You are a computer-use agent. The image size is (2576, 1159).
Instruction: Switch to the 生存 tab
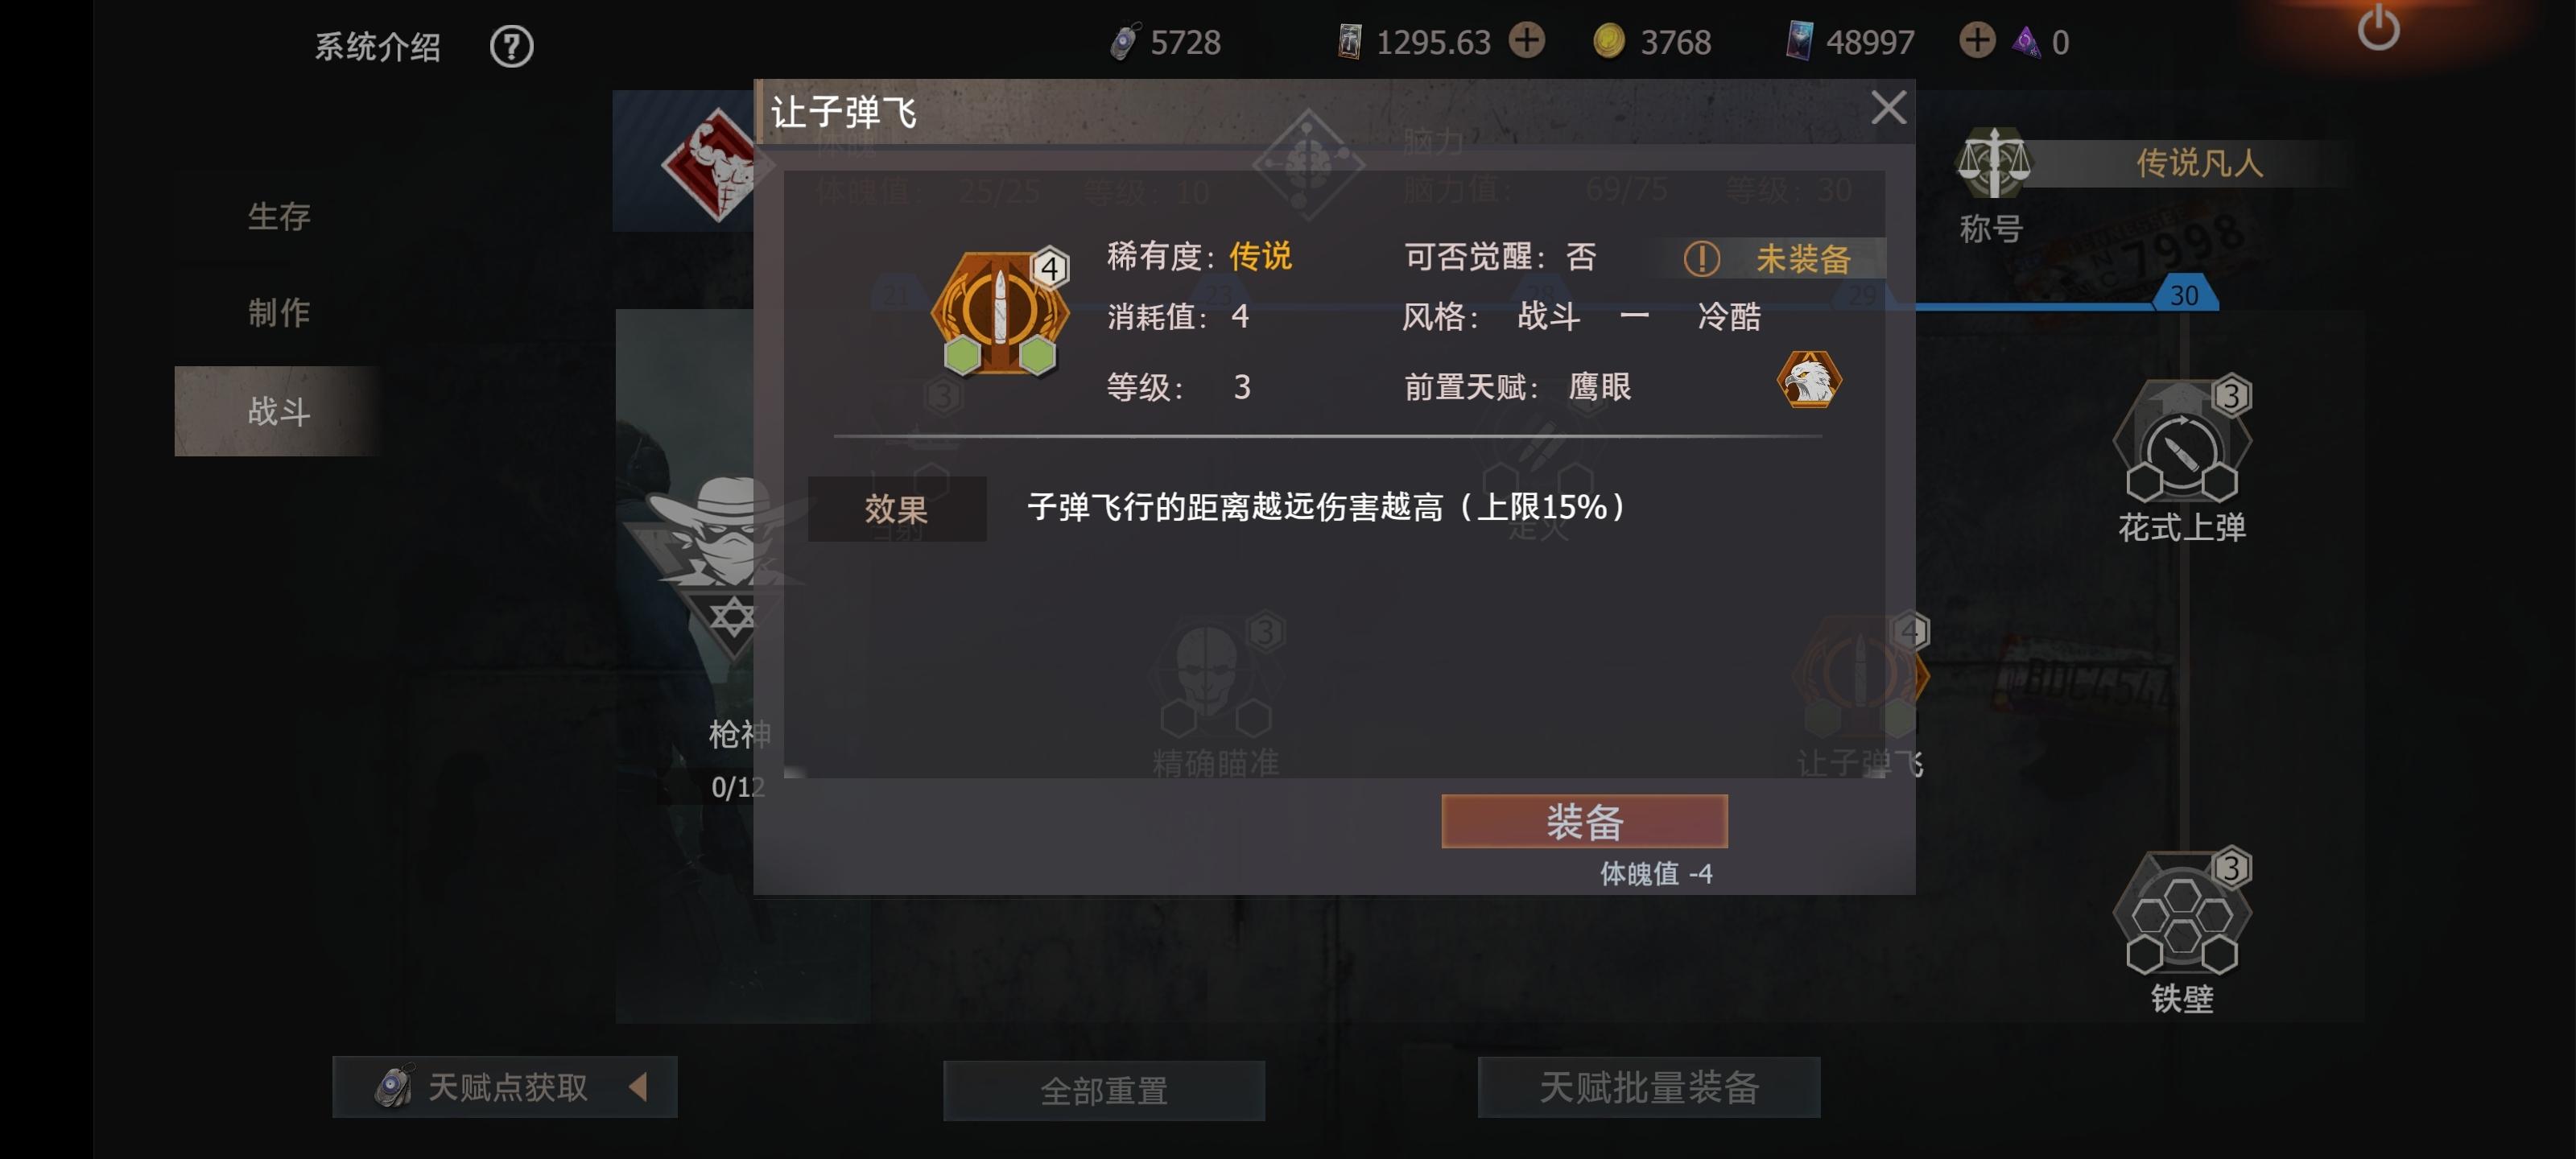coord(279,216)
